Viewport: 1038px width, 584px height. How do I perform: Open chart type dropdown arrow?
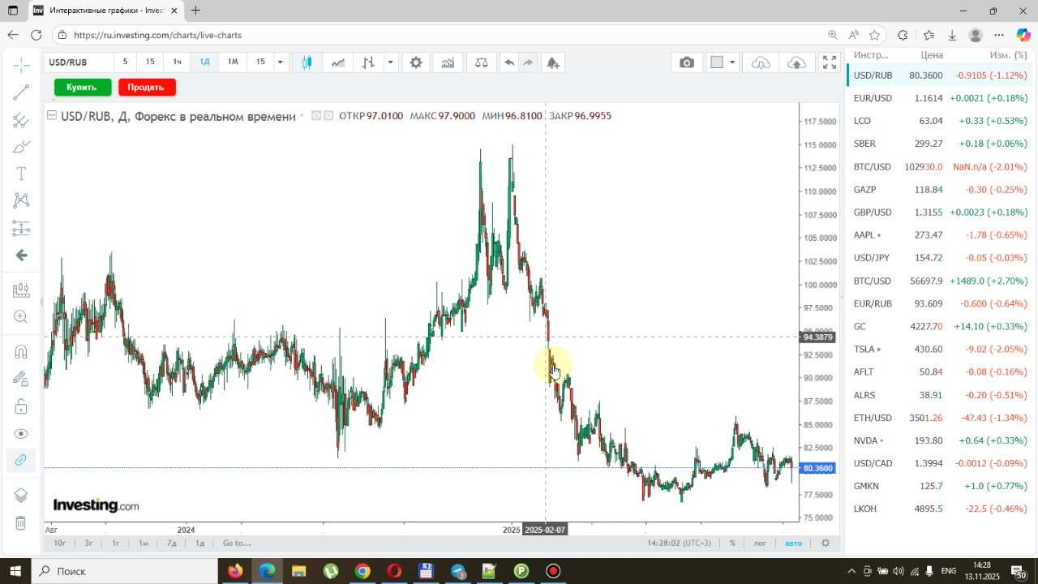[390, 62]
